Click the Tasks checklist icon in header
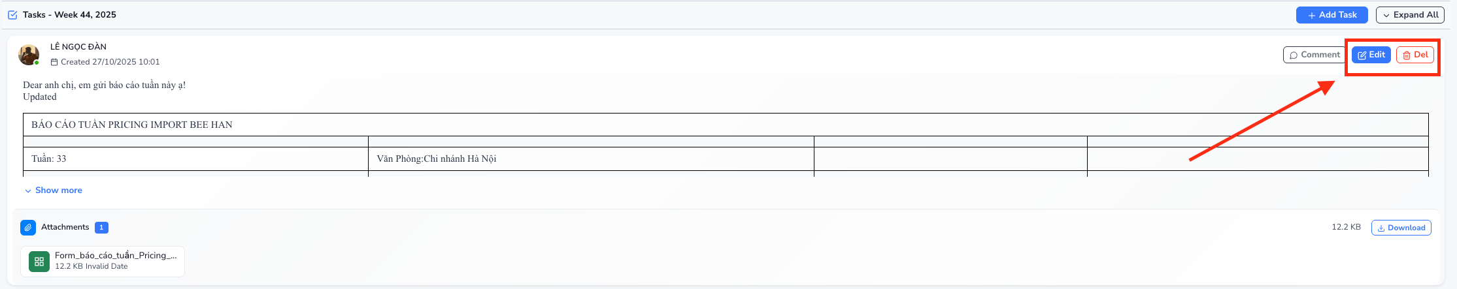The height and width of the screenshot is (289, 1457). click(12, 15)
